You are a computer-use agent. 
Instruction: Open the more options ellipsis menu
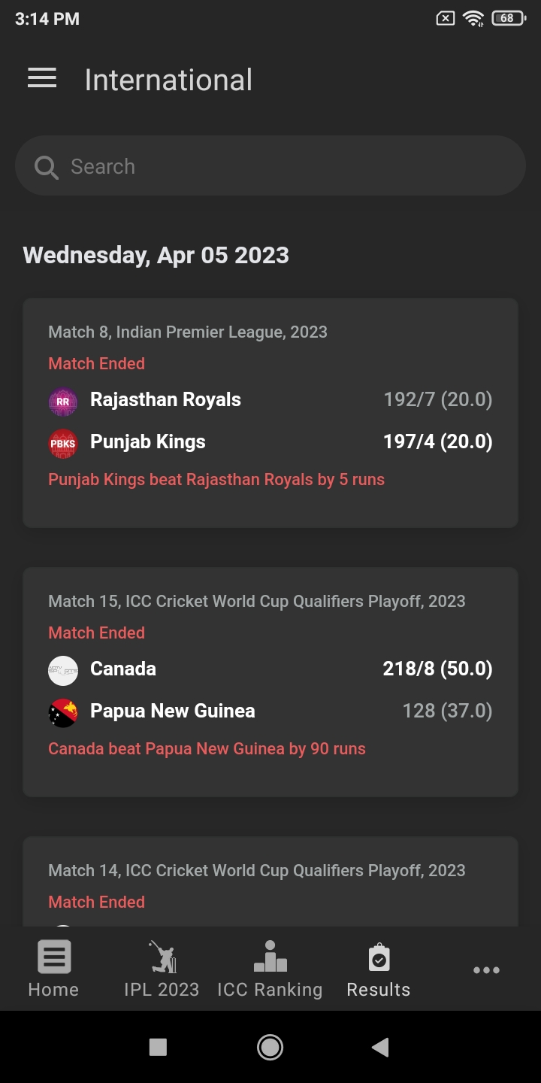point(486,970)
